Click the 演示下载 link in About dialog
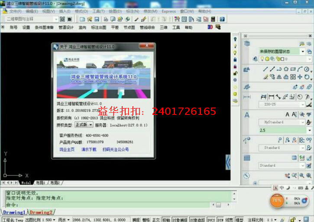314x222 pixels. (x=89, y=149)
